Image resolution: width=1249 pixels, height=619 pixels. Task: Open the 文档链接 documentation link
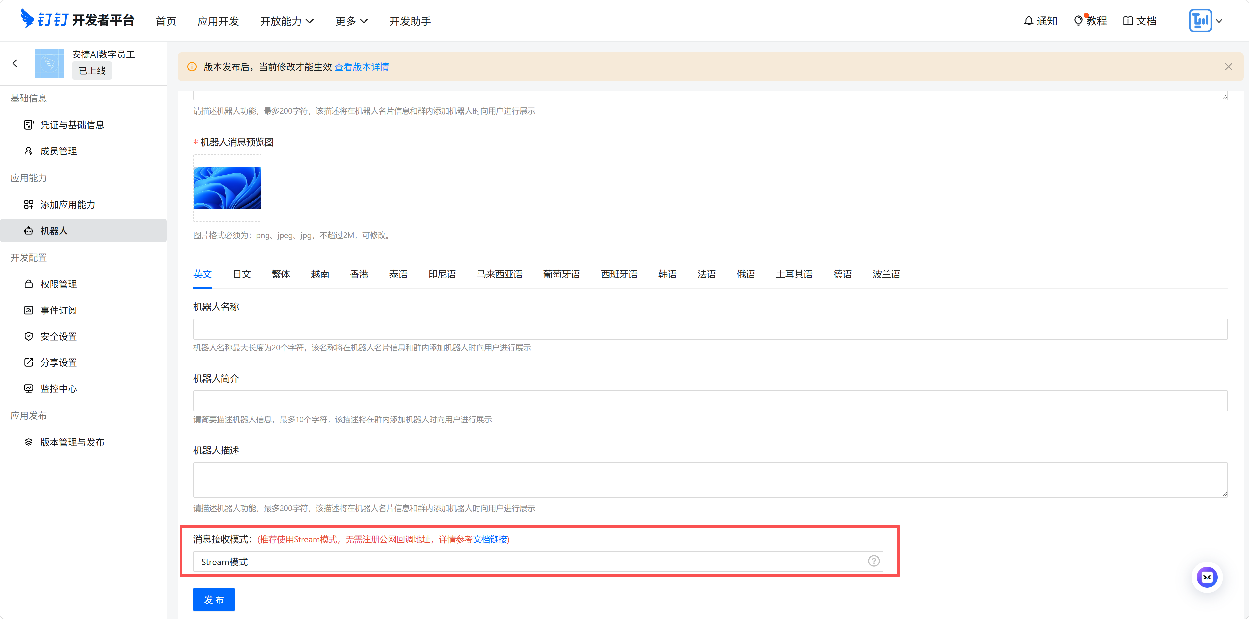pyautogui.click(x=490, y=539)
